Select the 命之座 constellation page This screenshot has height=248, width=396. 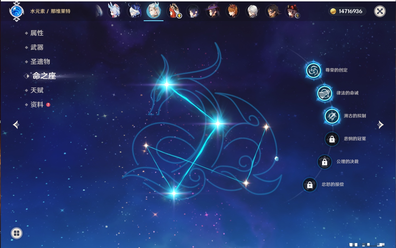point(44,76)
